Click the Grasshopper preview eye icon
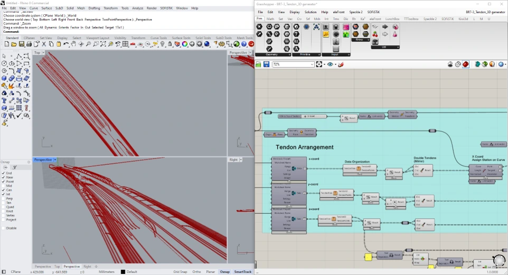This screenshot has width=508, height=275. tap(330, 64)
